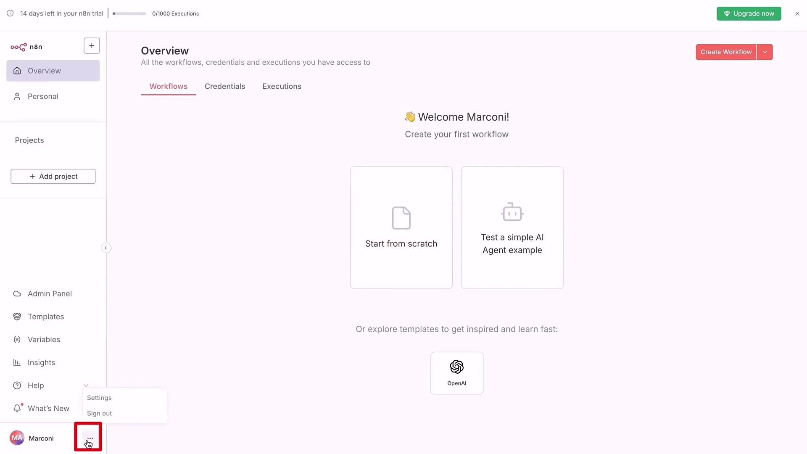Switch to the Credentials tab
807x454 pixels.
[225, 87]
